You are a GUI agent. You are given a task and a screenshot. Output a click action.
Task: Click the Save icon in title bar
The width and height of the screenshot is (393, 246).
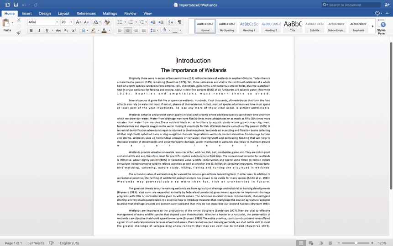16,5
